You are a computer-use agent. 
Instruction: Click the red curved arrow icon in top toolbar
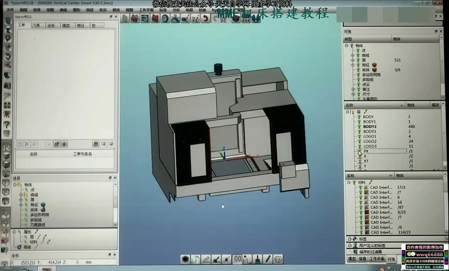pyautogui.click(x=205, y=19)
